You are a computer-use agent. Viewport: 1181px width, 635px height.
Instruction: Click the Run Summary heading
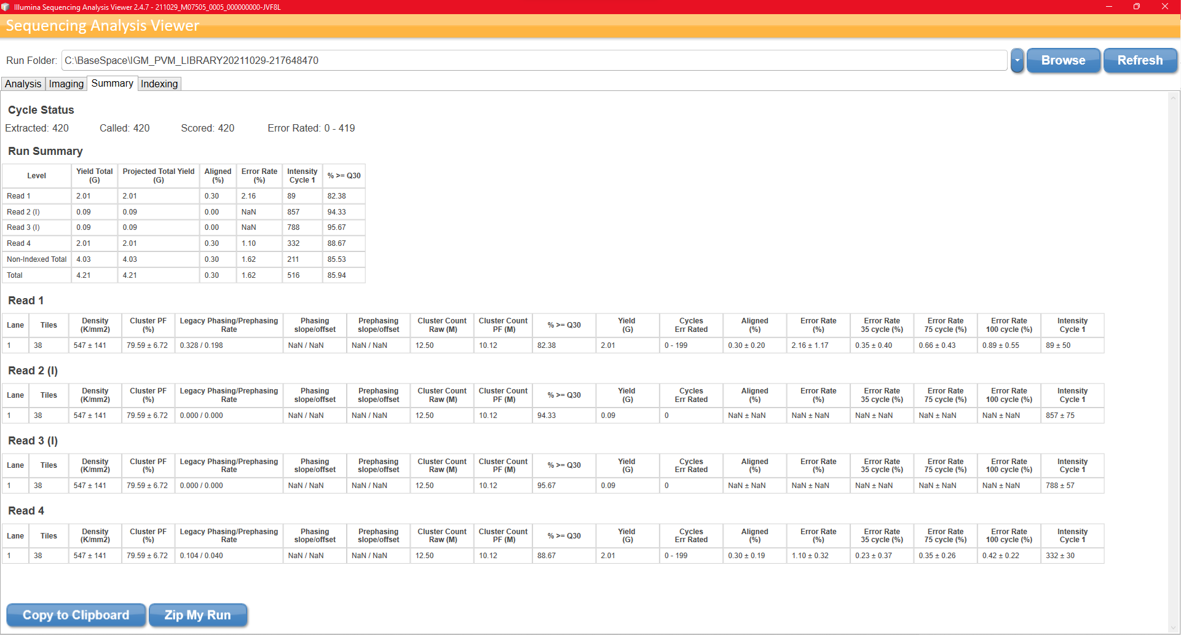[45, 151]
